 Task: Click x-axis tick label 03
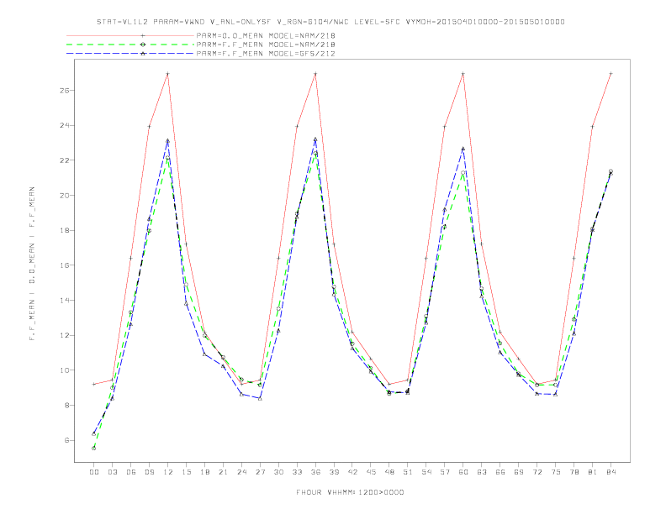[112, 472]
